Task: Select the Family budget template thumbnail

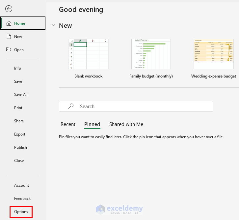Action: tap(151, 54)
